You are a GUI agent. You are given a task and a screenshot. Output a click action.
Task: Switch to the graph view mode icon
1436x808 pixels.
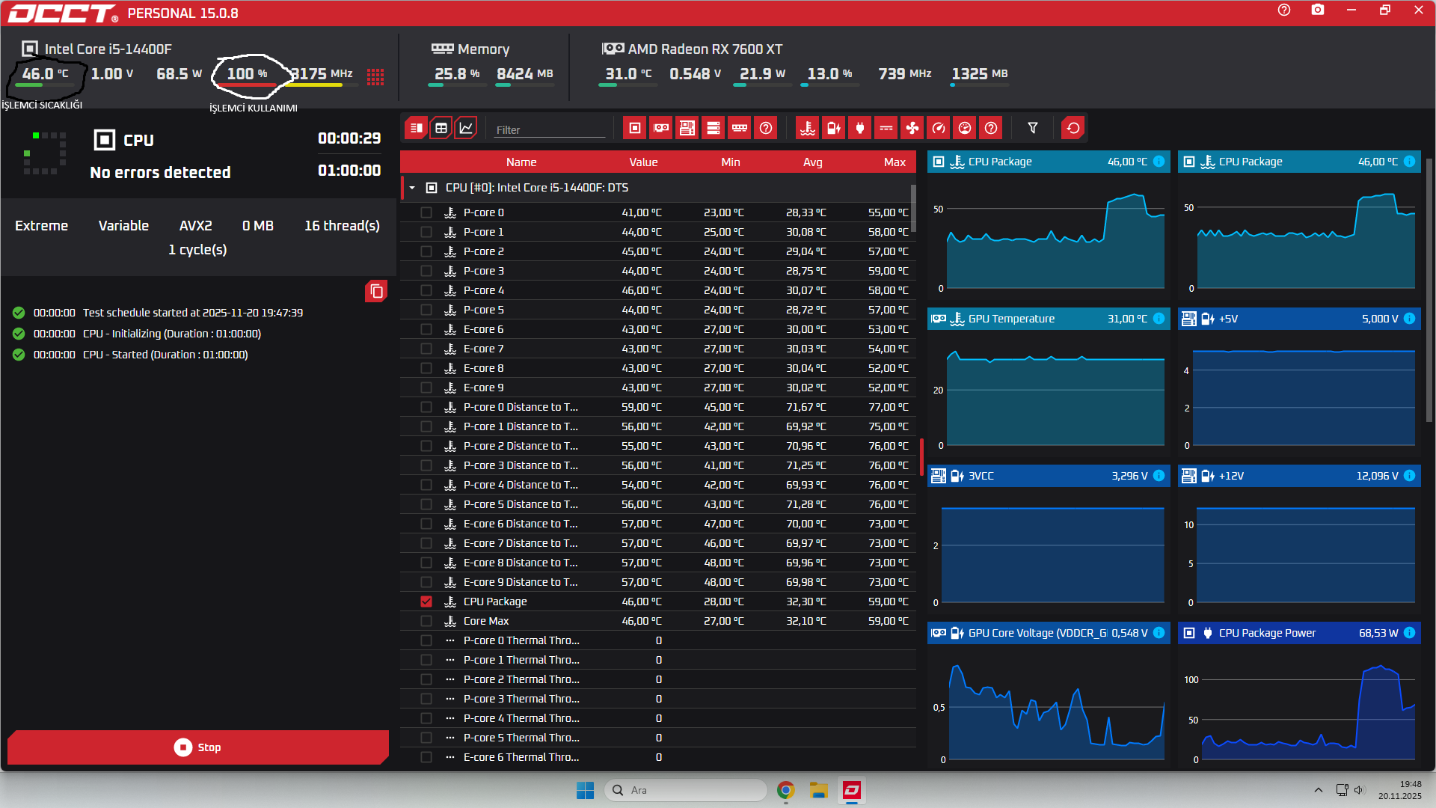pyautogui.click(x=466, y=128)
